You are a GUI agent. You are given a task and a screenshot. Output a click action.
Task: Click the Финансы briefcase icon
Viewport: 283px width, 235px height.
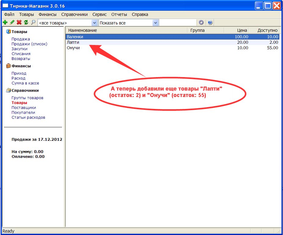pyautogui.click(x=8, y=66)
